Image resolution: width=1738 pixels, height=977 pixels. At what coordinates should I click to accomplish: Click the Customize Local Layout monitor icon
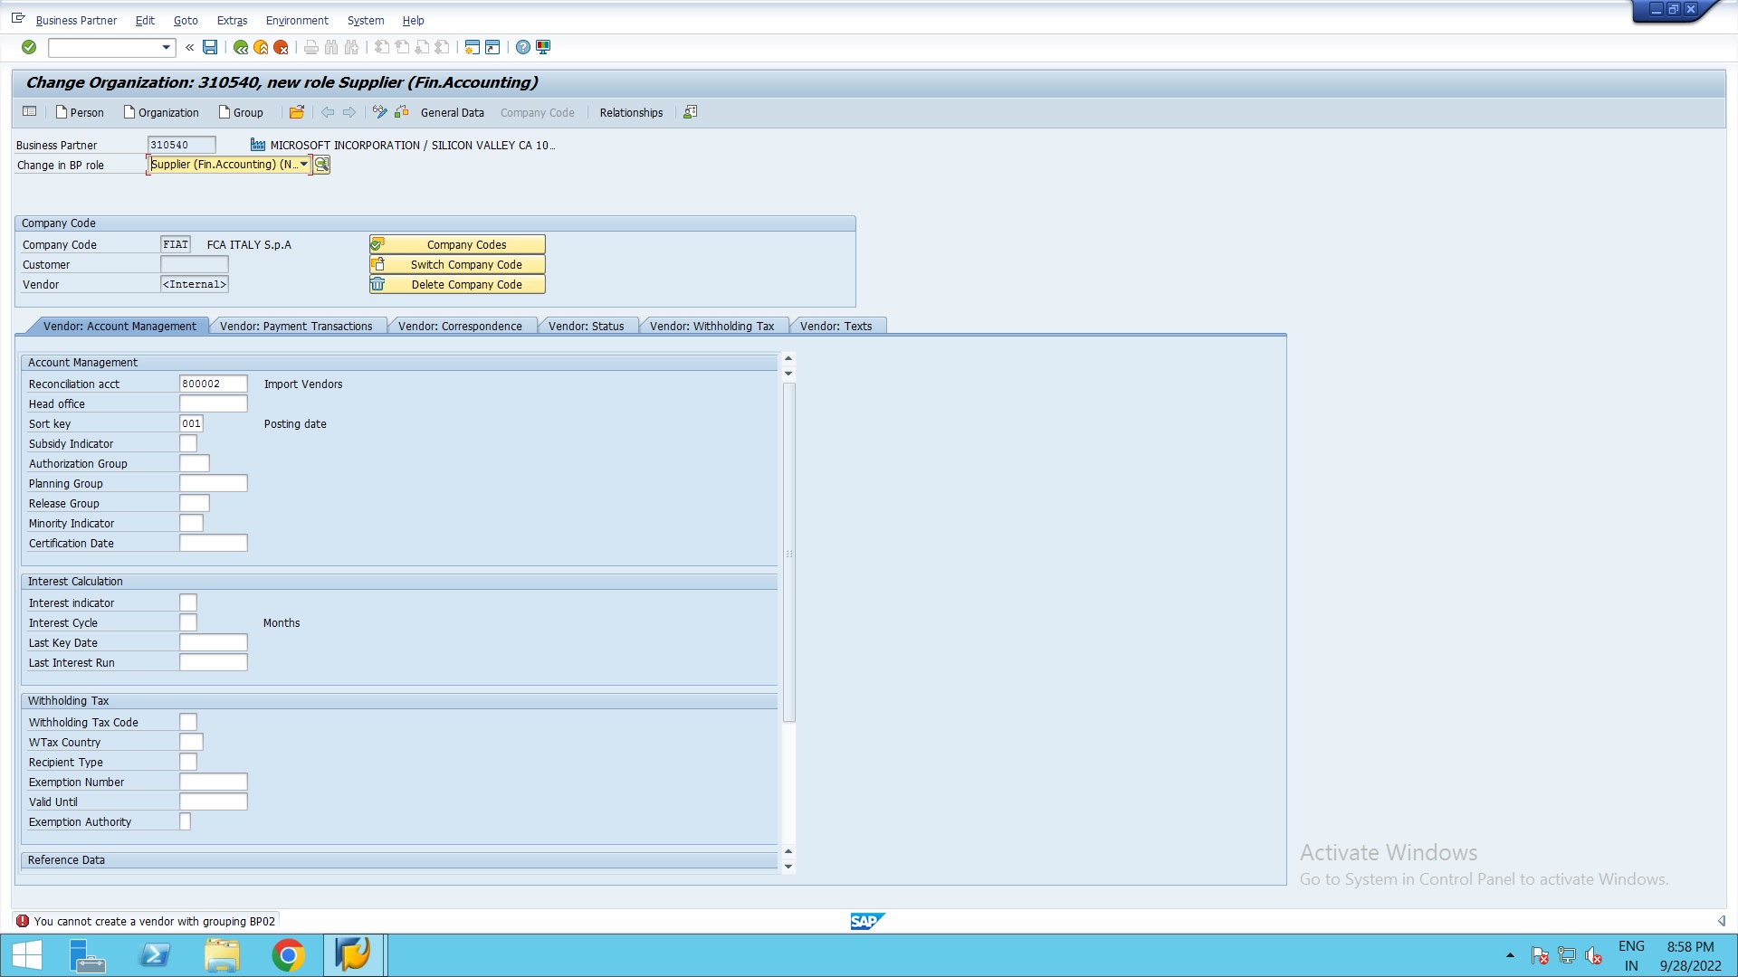(x=543, y=47)
